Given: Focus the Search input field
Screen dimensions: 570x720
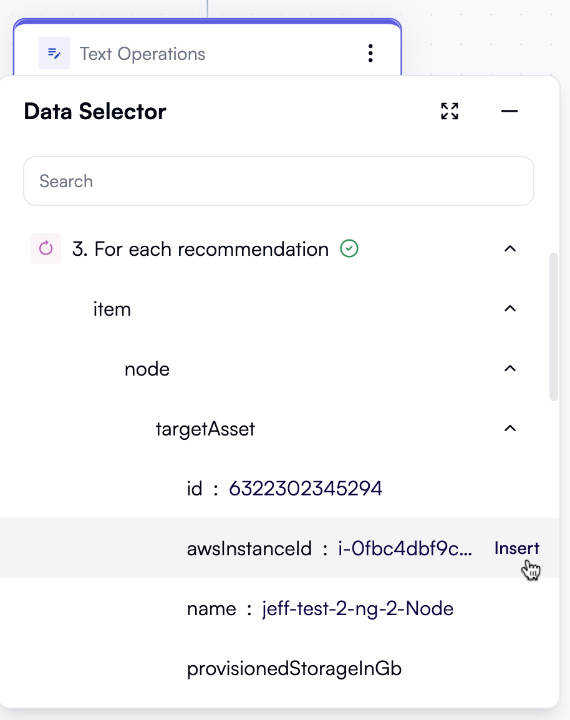Looking at the screenshot, I should [278, 182].
